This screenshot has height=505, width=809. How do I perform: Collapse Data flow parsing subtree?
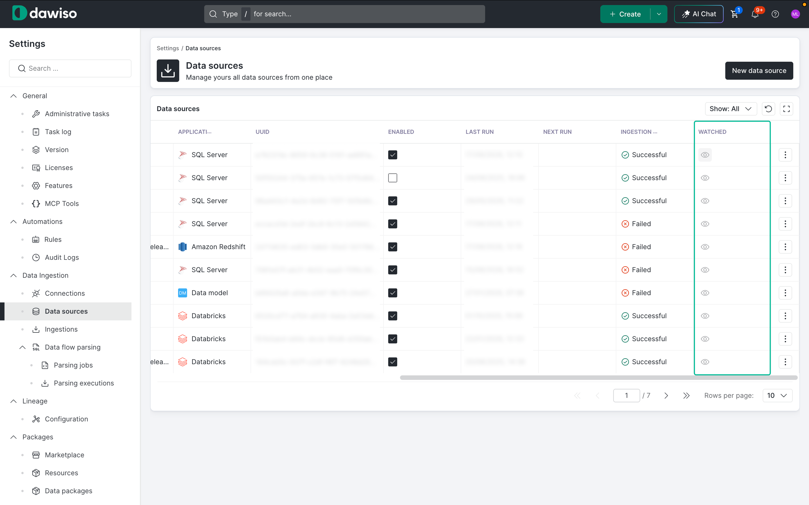click(22, 347)
